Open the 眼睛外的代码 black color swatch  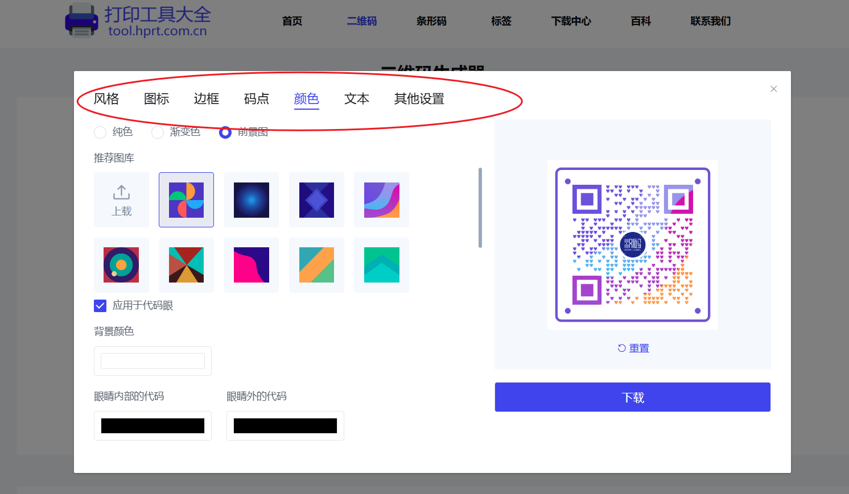tap(285, 426)
